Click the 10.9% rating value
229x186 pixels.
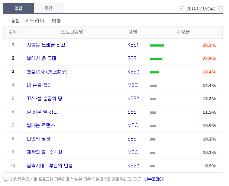tap(209, 126)
